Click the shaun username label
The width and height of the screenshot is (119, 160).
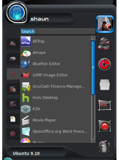tap(40, 19)
